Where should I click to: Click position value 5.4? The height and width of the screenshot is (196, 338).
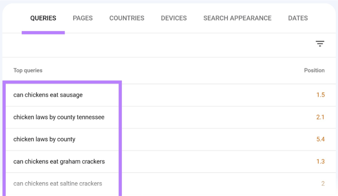pyautogui.click(x=320, y=139)
